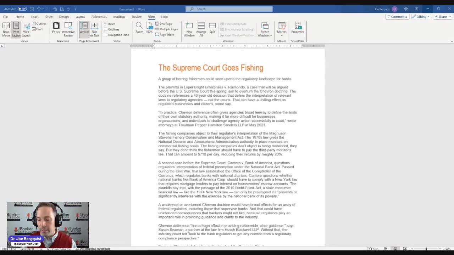Open the Review tab
Image resolution: width=454 pixels, height=255 pixels.
coord(137,17)
